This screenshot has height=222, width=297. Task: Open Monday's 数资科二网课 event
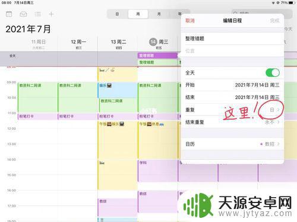pyautogui.click(x=77, y=97)
